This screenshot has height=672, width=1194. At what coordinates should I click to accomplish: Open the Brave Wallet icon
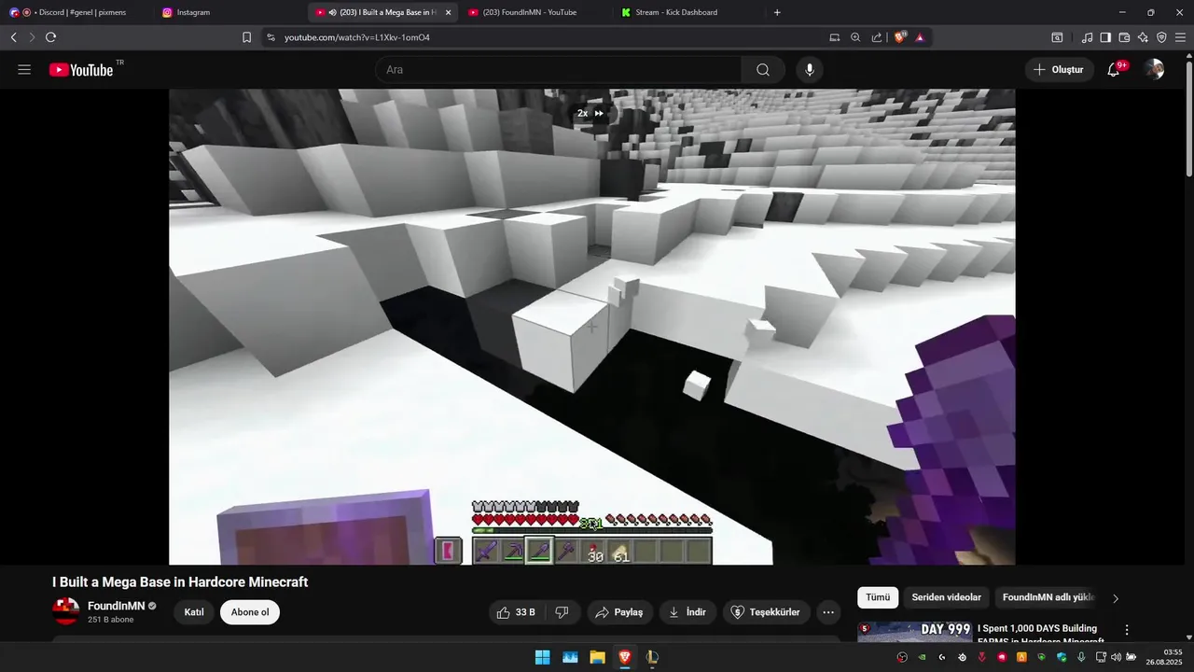(x=1124, y=37)
